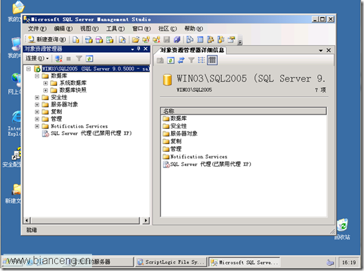Open the 视图(V) menu
This screenshot has width=364, height=271.
(89, 29)
